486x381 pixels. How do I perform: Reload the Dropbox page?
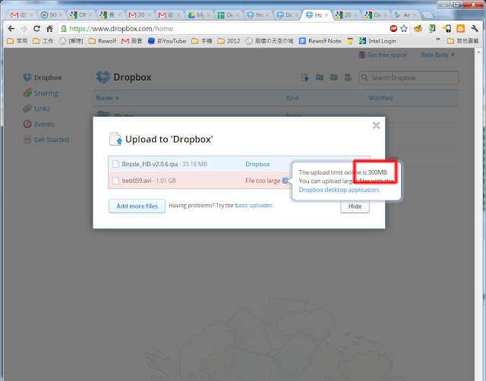click(37, 29)
